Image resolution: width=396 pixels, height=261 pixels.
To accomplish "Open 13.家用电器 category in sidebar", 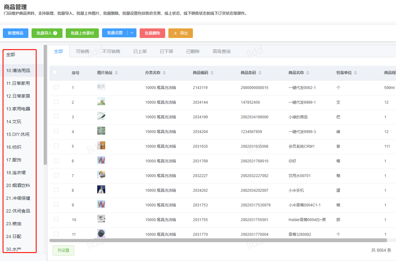I will 18,109.
